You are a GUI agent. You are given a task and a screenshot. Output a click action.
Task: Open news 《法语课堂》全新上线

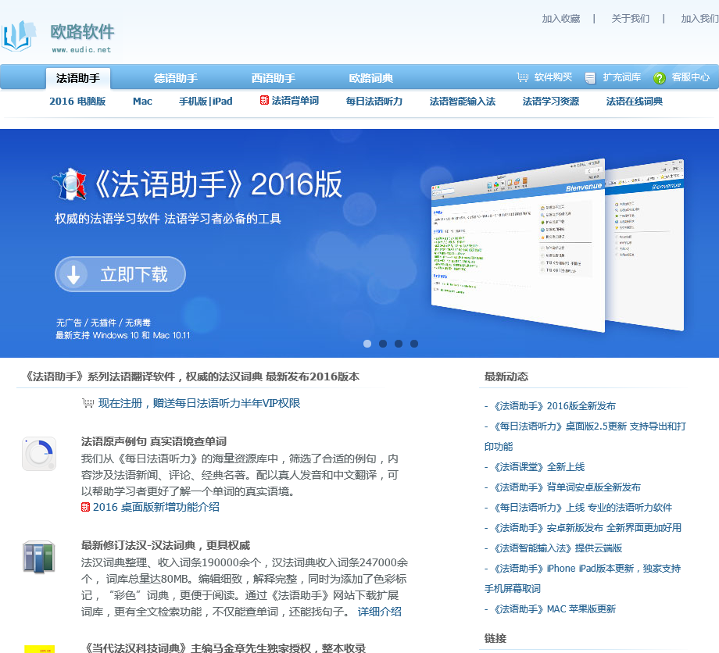coord(539,467)
